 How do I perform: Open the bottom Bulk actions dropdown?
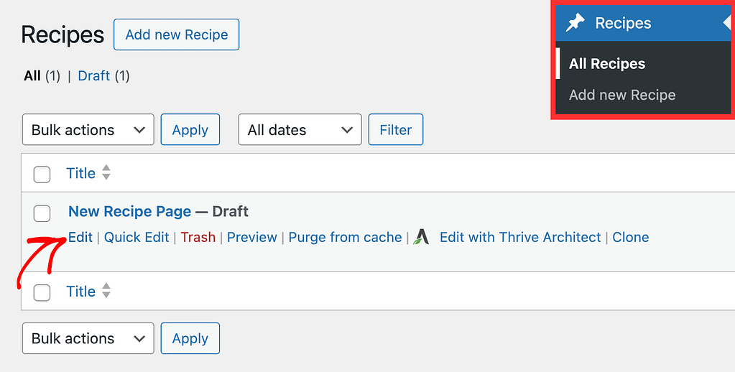coord(88,338)
